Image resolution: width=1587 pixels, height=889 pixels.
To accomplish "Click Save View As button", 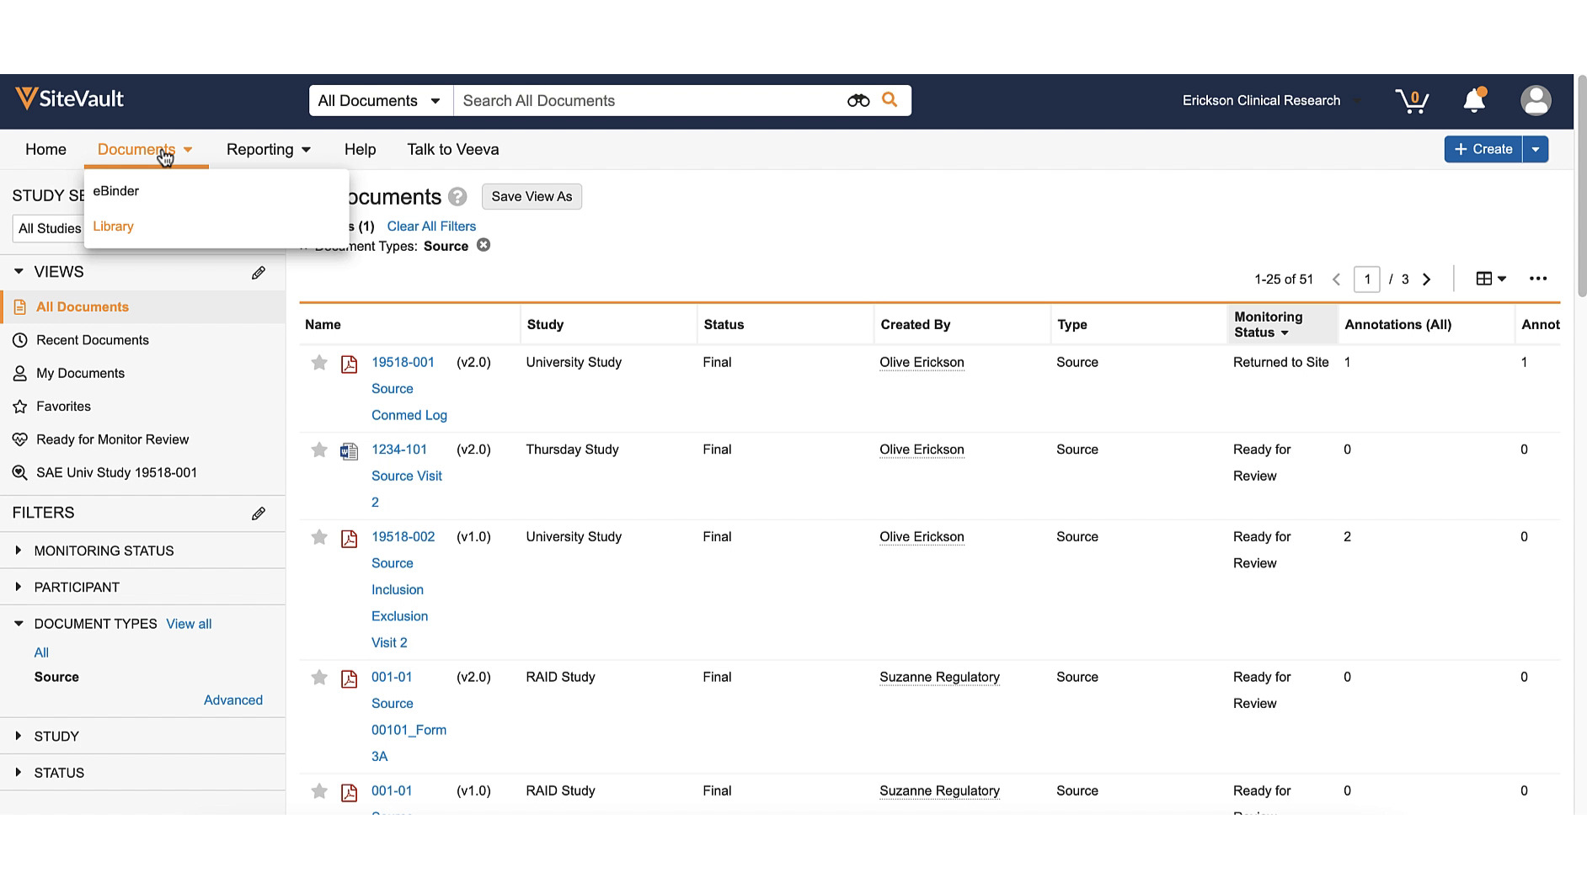I will coord(532,196).
